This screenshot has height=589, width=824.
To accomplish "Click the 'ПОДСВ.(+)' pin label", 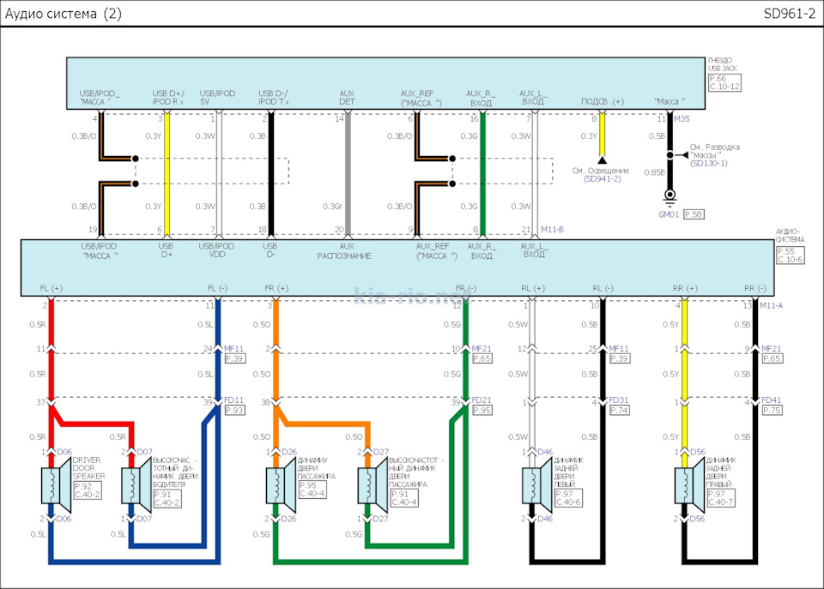I will point(603,101).
